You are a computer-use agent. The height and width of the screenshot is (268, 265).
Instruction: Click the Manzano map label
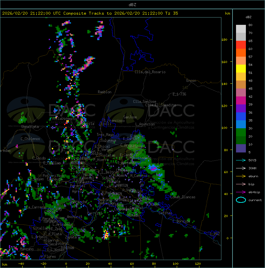click(27, 249)
